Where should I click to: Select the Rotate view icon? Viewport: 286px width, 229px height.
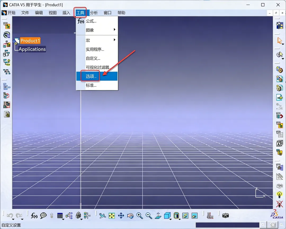[130, 216]
